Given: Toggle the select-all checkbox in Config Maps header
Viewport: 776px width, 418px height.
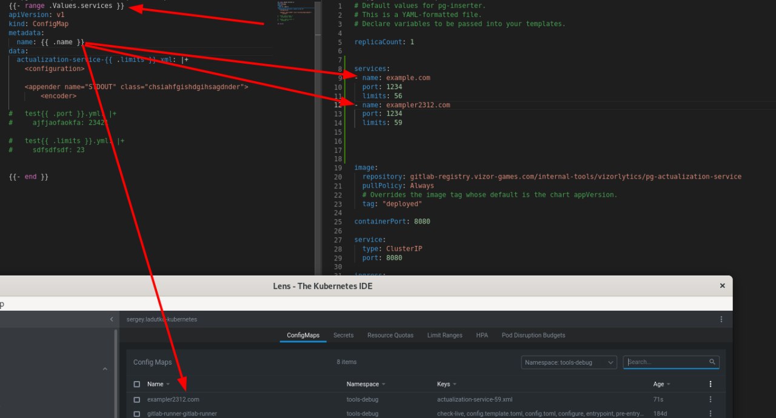Looking at the screenshot, I should 137,384.
